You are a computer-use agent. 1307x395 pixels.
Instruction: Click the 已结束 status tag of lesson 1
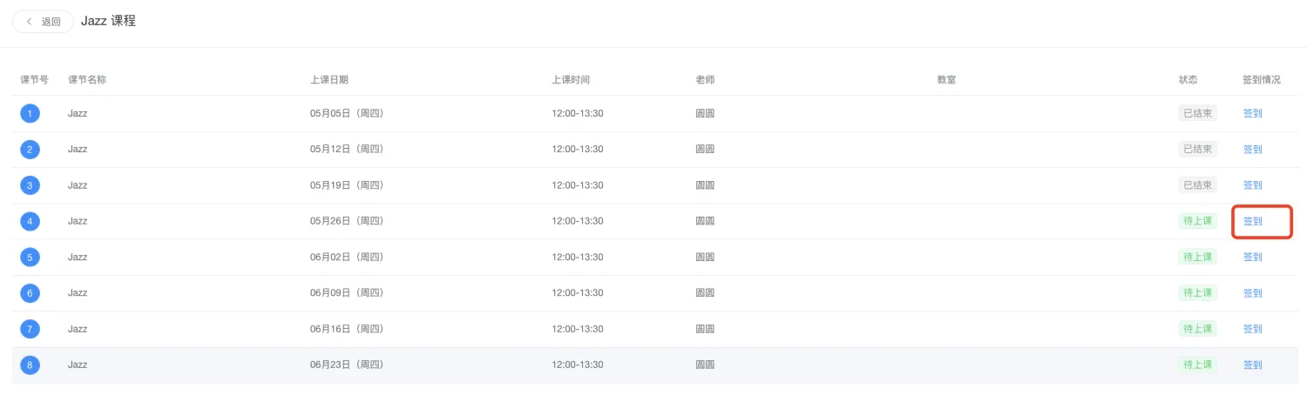(x=1197, y=113)
